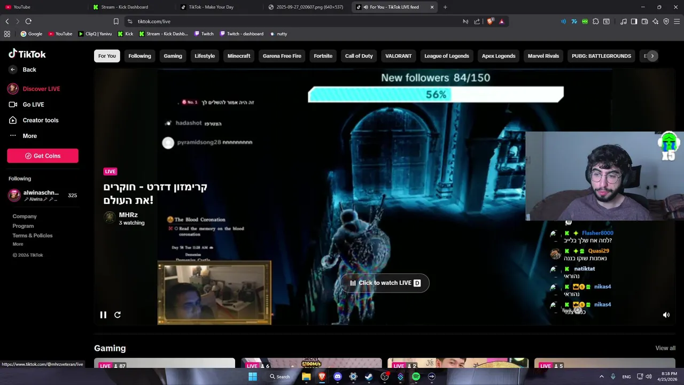
Task: Open Discover LIVE in sidebar
Action: 34,89
